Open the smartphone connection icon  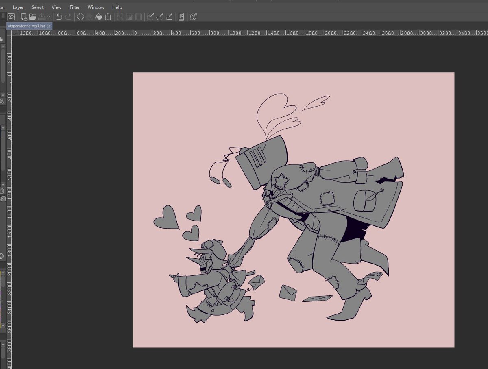pyautogui.click(x=181, y=17)
